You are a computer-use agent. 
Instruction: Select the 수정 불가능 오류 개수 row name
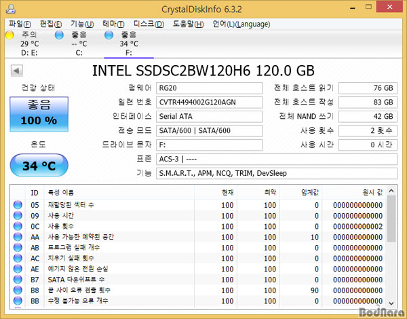[77, 301]
